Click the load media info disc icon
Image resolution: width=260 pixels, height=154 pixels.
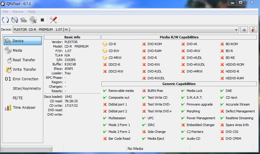click(x=15, y=20)
